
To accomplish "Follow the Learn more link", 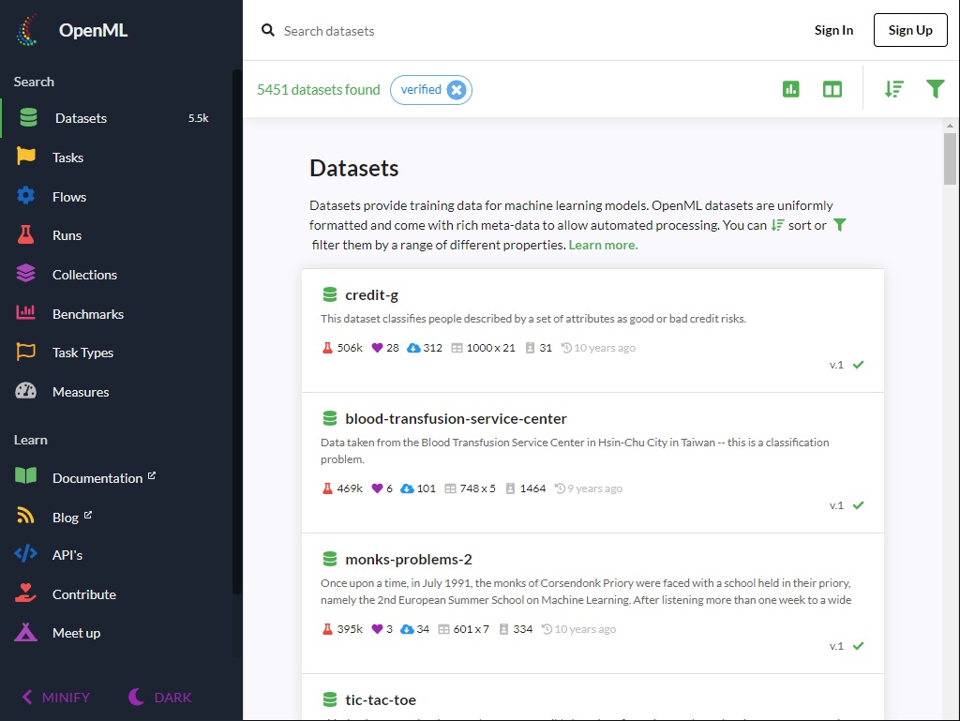I will pyautogui.click(x=603, y=245).
